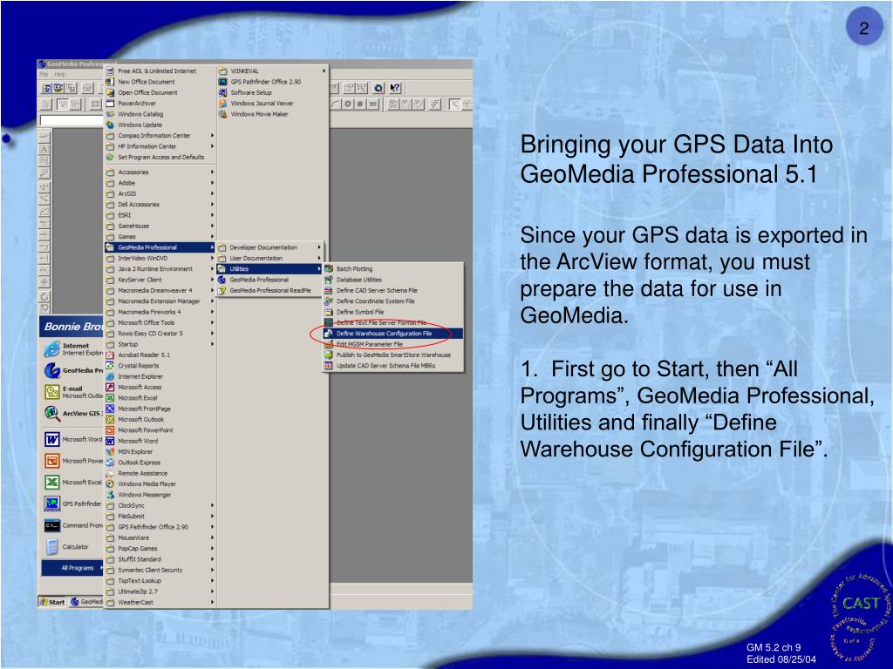Launch Microsoft Access
This screenshot has width=893, height=669.
click(160, 387)
